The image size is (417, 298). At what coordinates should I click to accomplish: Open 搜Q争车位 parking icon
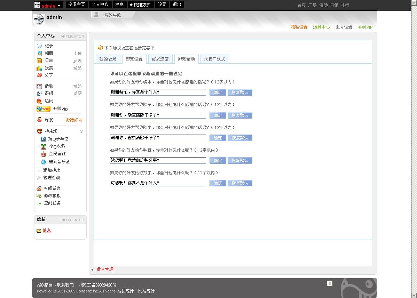43,139
